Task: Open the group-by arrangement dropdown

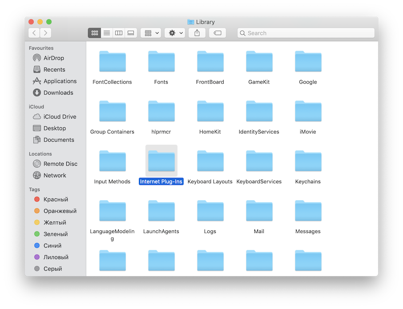Action: [151, 33]
